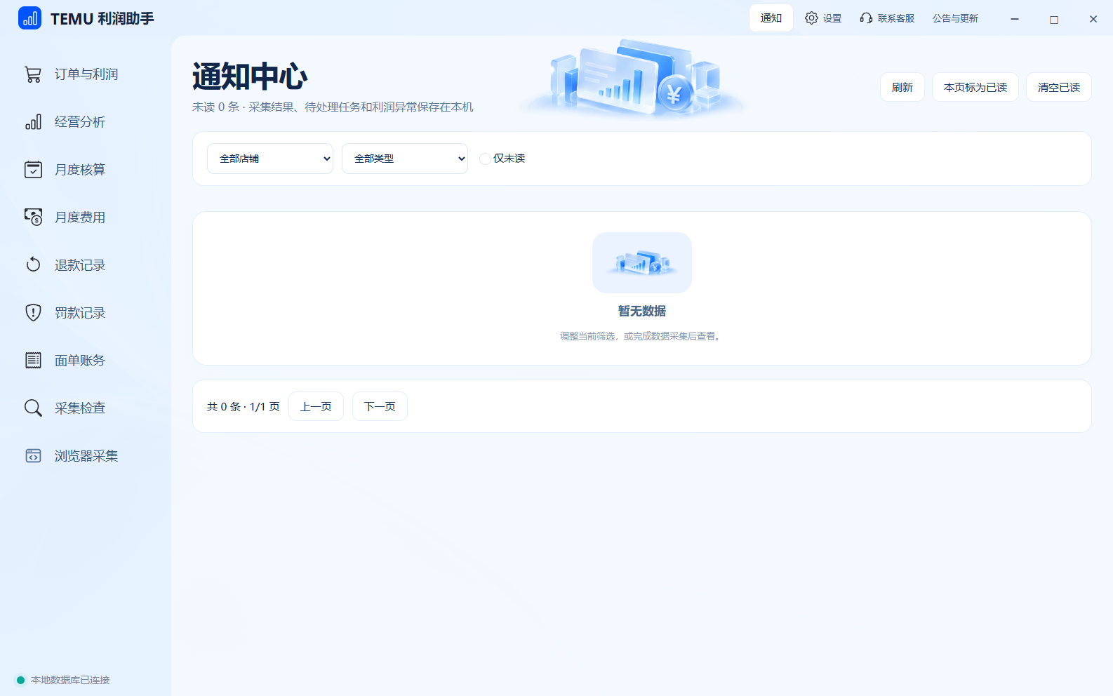Viewport: 1113px width, 696px height.
Task: Click the bar chart icon for 经营分析
Action: click(x=33, y=122)
